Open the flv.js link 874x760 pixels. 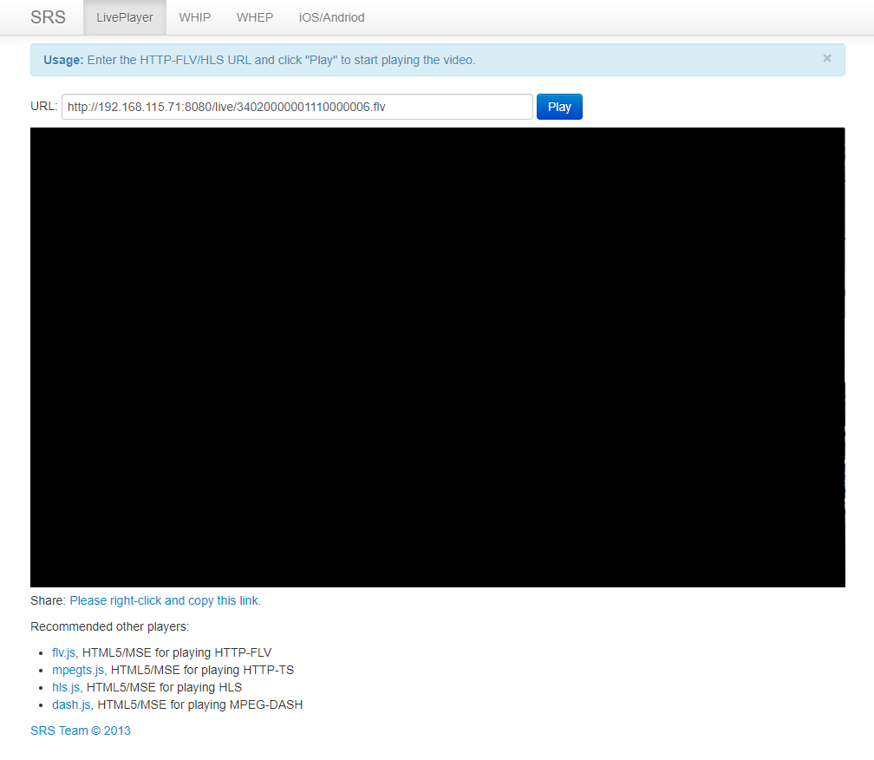(63, 652)
